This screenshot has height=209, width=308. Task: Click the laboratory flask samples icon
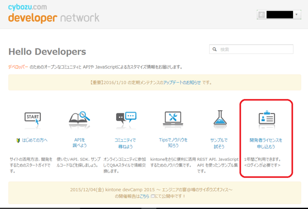[x=220, y=118]
